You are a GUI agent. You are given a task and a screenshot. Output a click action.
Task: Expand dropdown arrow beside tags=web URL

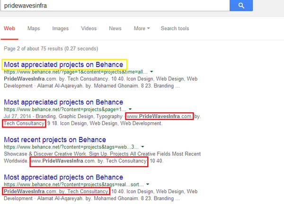tap(142, 147)
